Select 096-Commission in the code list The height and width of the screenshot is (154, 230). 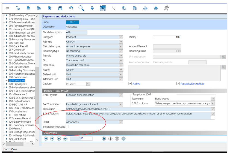click(x=18, y=77)
